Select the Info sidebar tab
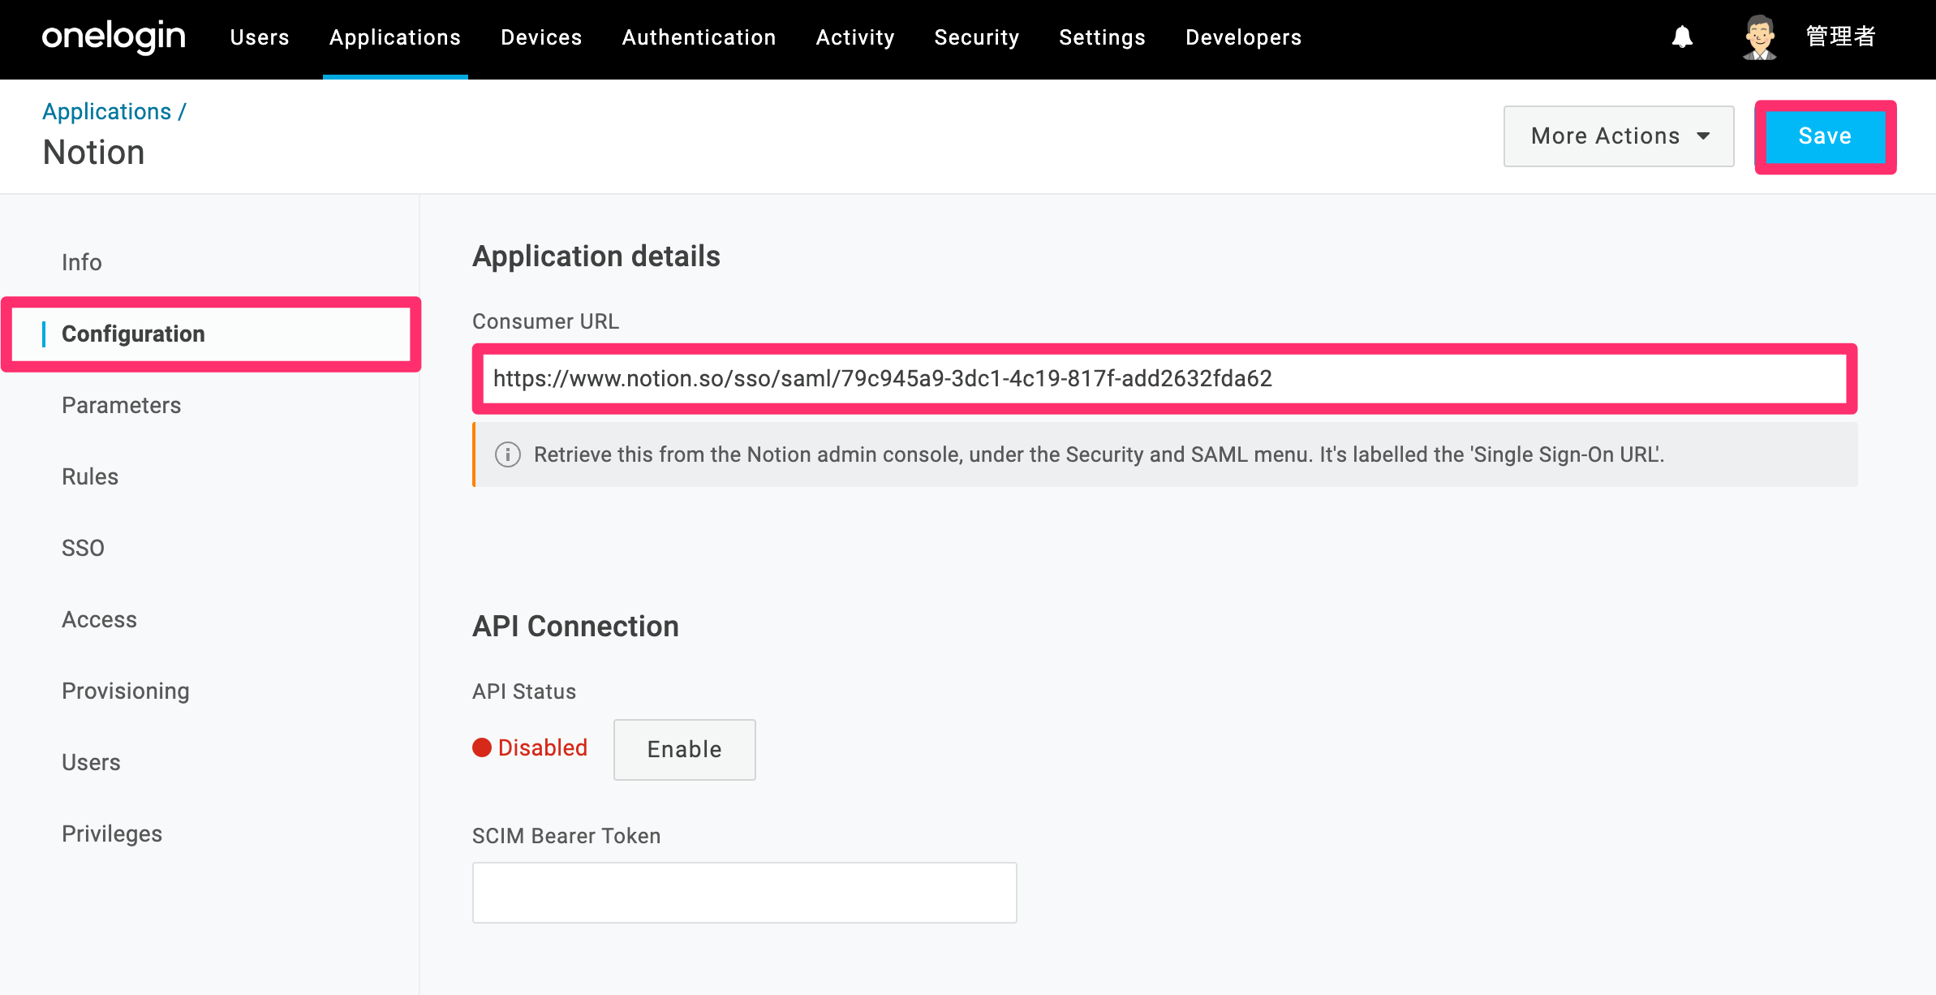Screen dimensions: 1936x995 click(x=82, y=262)
